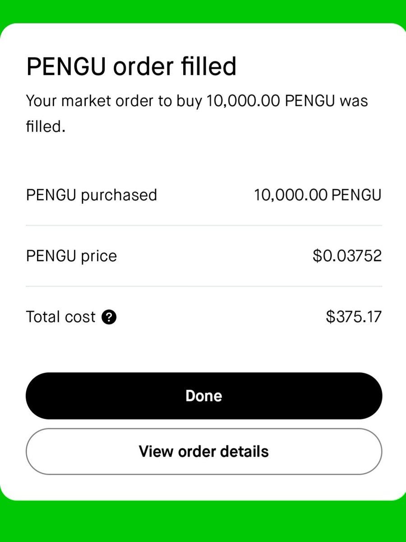406x542 pixels.
Task: Click the market order confirmation message
Action: (x=197, y=113)
